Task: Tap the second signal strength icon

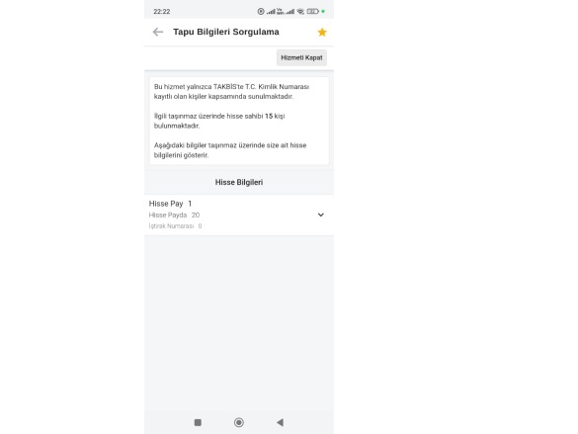Action: click(289, 12)
